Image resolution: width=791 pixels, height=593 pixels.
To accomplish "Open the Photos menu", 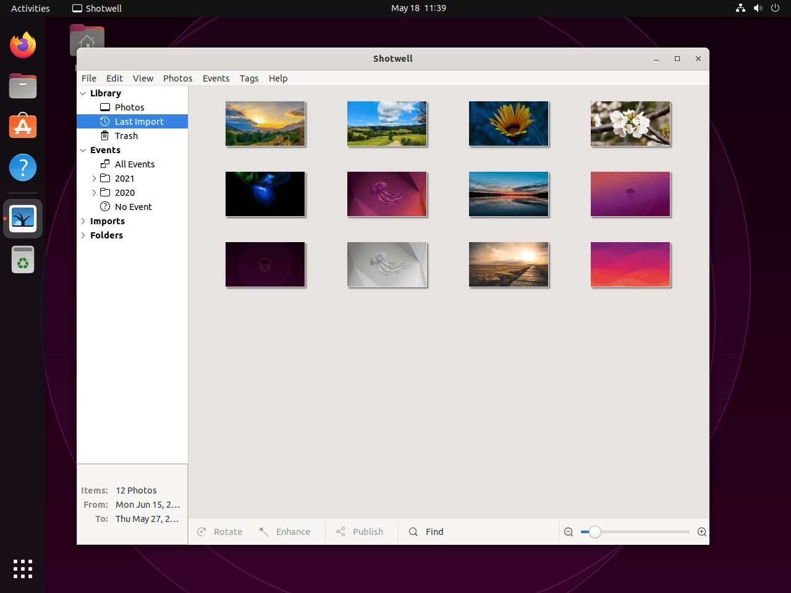I will pyautogui.click(x=177, y=78).
